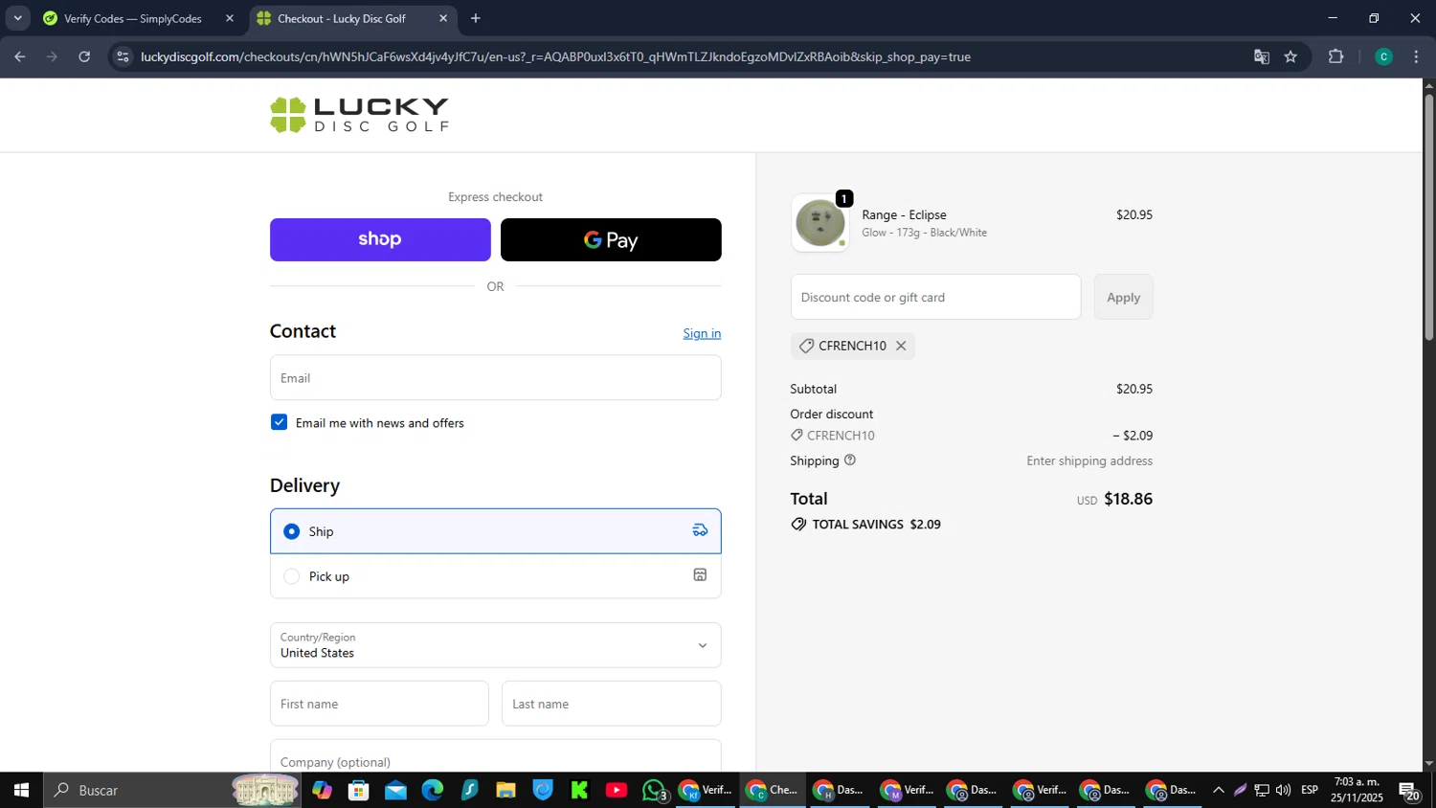Screen dimensions: 1436x808
Task: Click the taskbar Buscar search box
Action: (172, 790)
